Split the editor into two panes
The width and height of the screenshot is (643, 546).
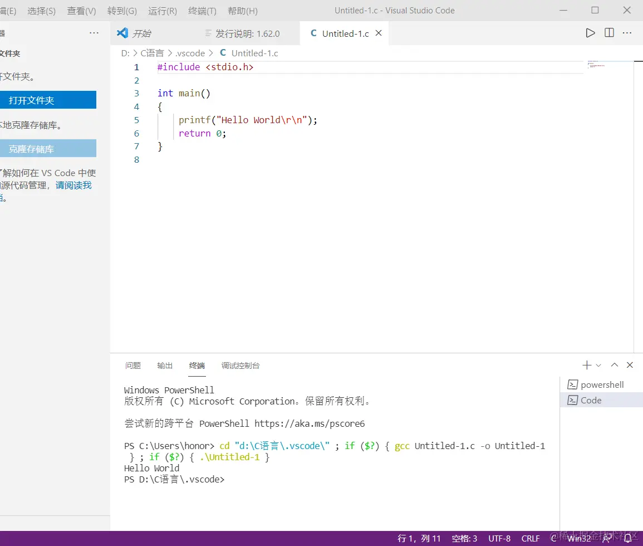click(x=608, y=33)
